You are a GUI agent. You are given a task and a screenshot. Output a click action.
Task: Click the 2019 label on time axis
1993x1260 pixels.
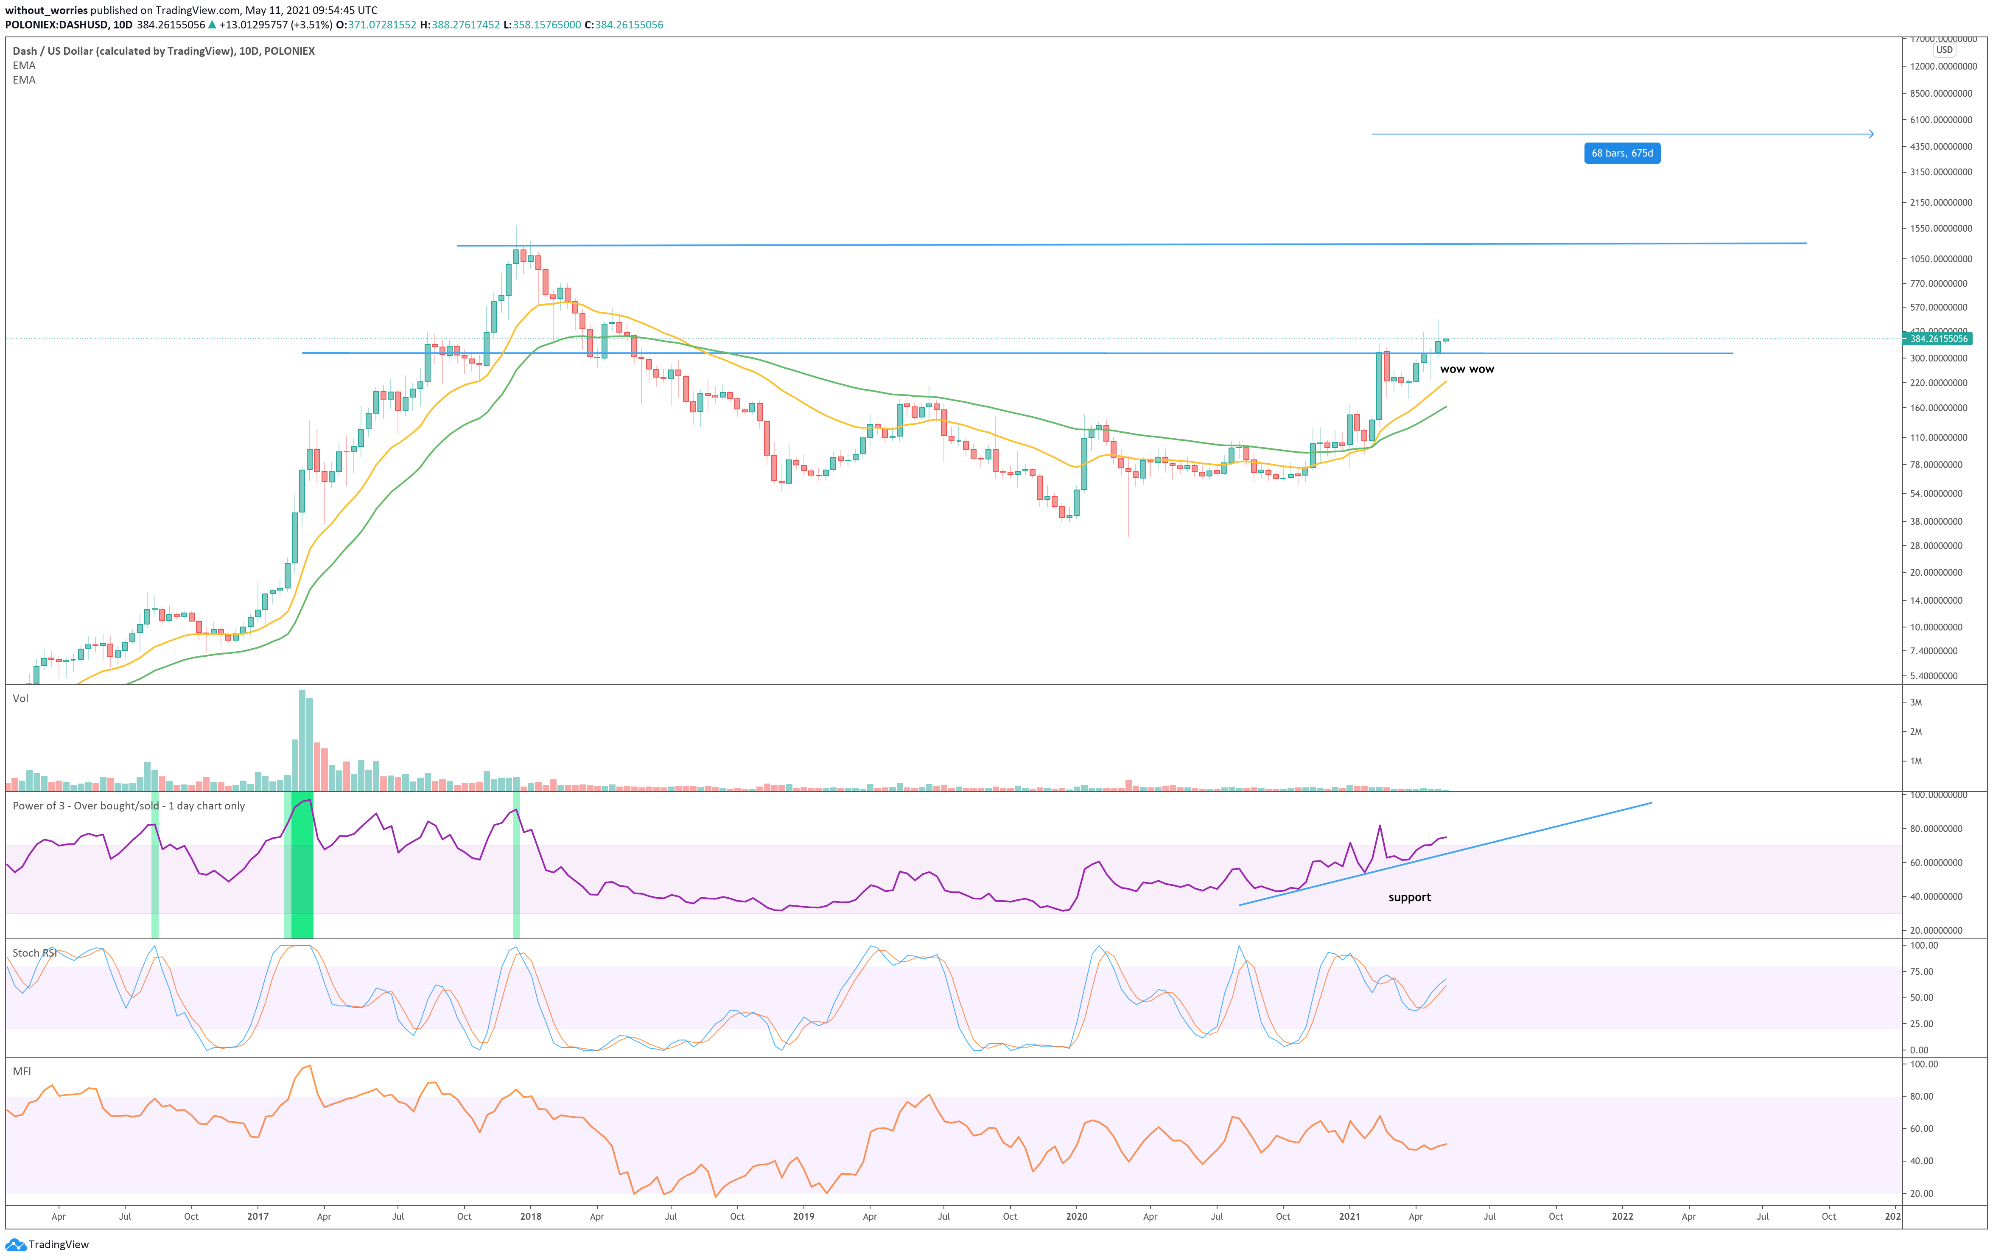[x=803, y=1216]
